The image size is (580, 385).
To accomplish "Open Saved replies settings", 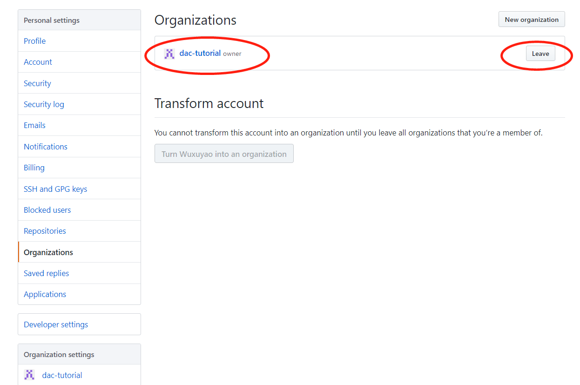I will pos(46,273).
